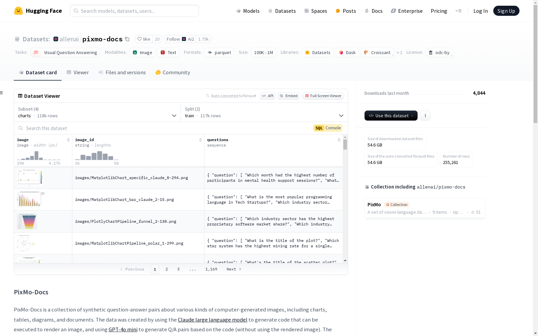Sort by the questions column
Image resolution: width=538 pixels, height=336 pixels.
(339, 140)
